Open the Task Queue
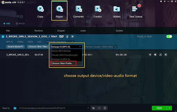 click(136, 12)
